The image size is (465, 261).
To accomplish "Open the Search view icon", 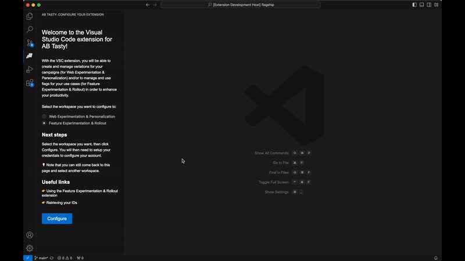I will pyautogui.click(x=30, y=30).
